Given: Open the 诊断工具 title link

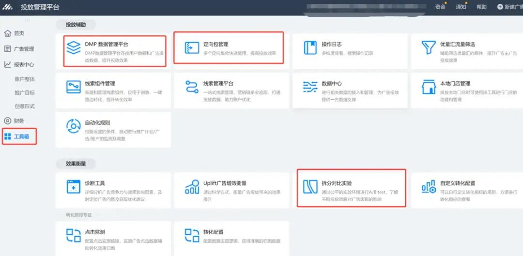Looking at the screenshot, I should pyautogui.click(x=95, y=183).
